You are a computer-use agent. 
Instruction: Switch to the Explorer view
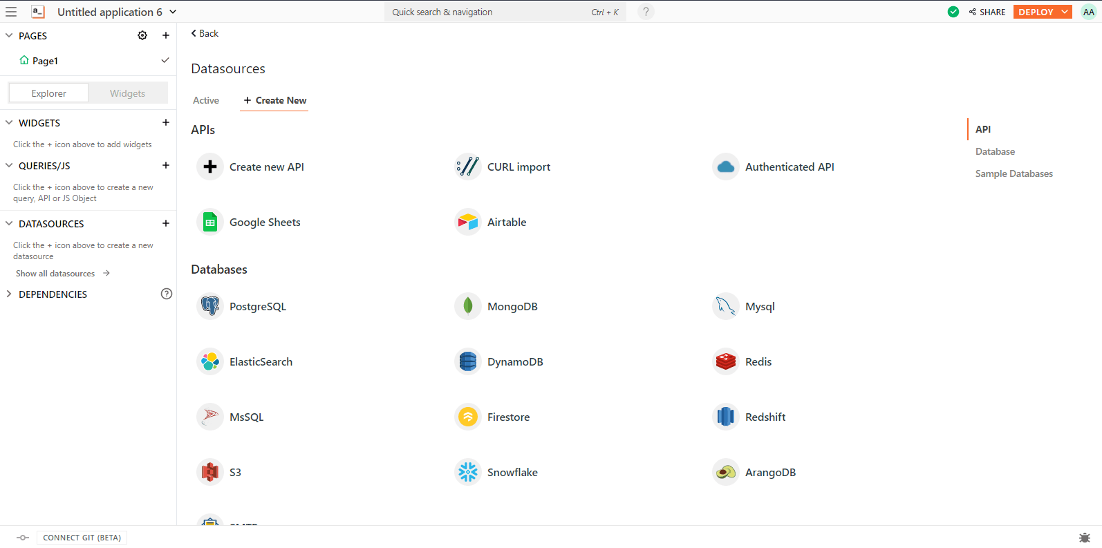48,93
